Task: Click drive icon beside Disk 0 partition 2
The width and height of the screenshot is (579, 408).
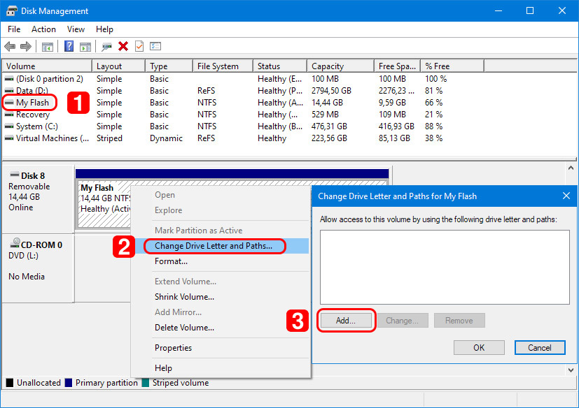Action: click(9, 79)
